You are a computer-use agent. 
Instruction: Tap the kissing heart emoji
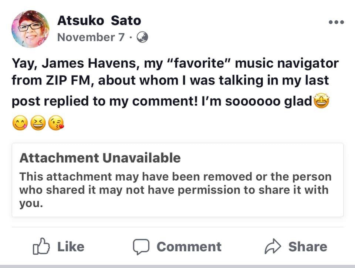point(56,123)
